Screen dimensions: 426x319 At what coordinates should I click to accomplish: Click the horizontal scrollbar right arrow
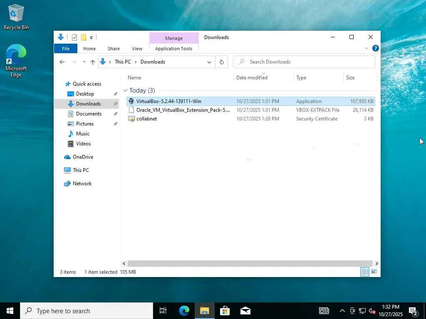click(376, 263)
